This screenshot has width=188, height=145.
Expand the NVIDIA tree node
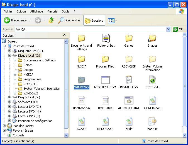pyautogui.click(x=15, y=74)
